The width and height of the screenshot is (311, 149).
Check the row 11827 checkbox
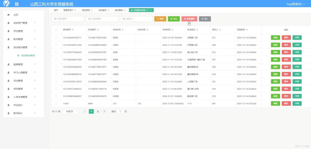[56, 103]
